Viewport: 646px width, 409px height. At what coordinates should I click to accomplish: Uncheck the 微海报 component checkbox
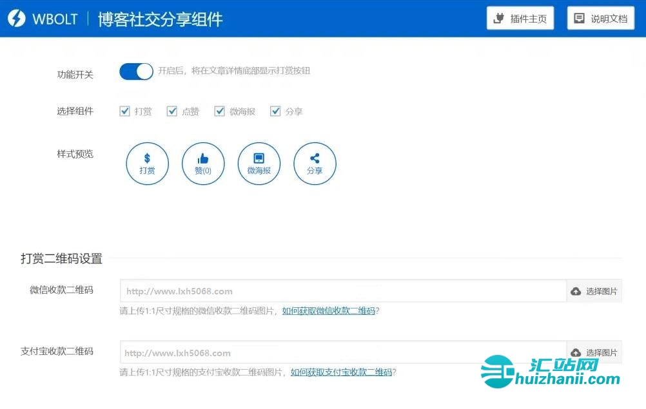pos(219,111)
